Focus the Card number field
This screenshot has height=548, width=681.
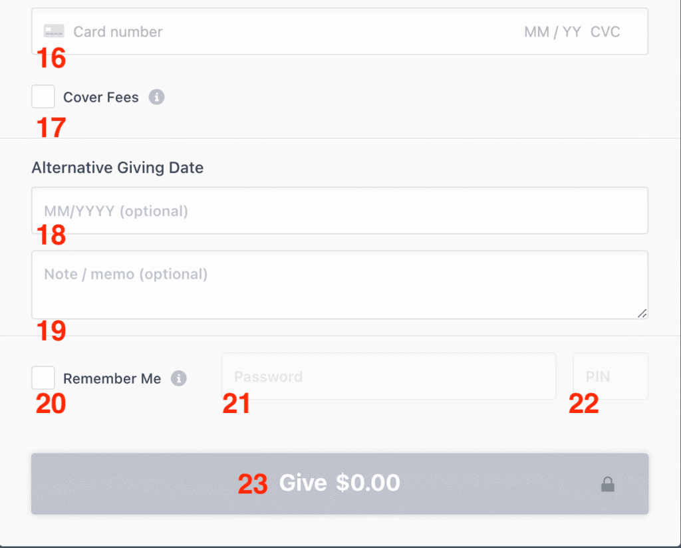pyautogui.click(x=266, y=32)
